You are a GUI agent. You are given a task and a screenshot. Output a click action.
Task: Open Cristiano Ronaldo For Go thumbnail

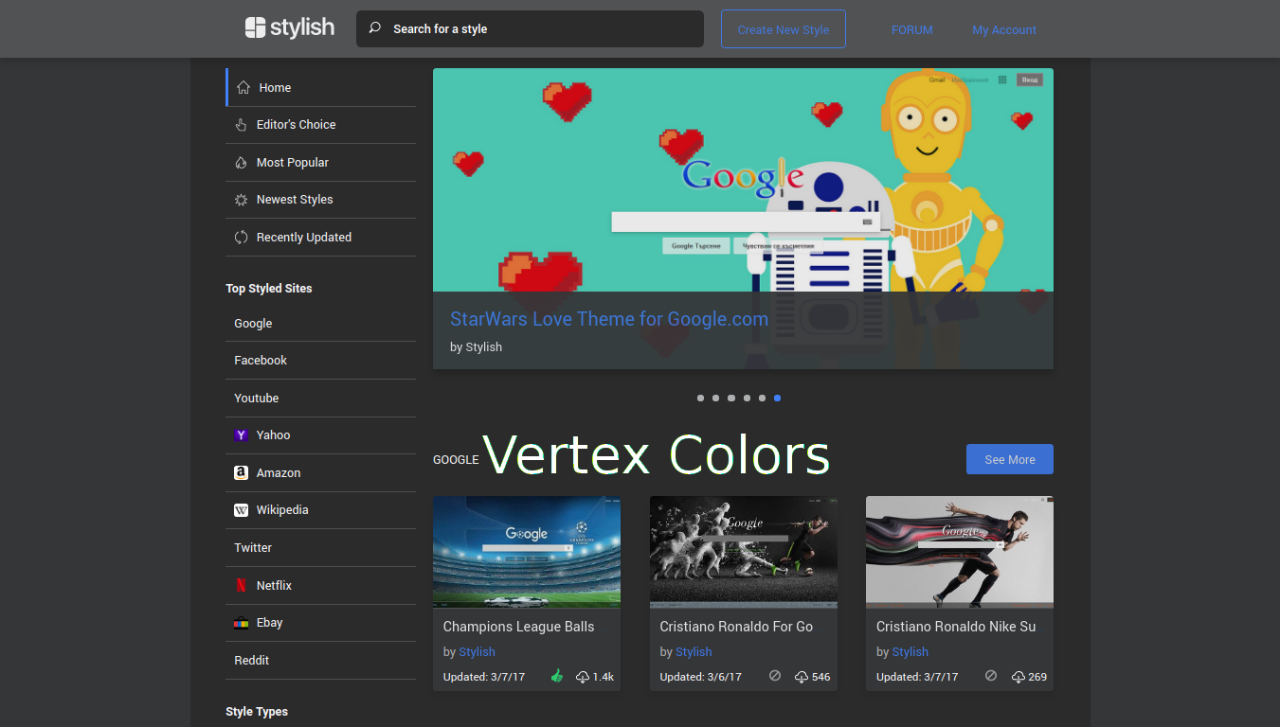pyautogui.click(x=744, y=552)
